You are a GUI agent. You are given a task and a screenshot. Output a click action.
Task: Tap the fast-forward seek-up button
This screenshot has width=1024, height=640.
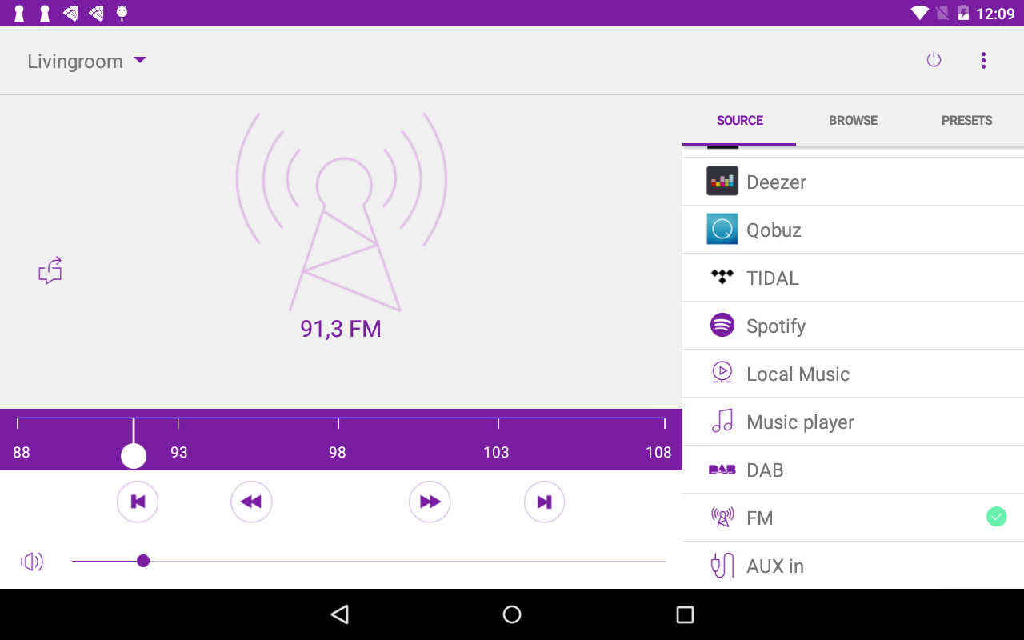coord(430,502)
